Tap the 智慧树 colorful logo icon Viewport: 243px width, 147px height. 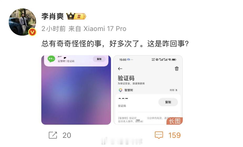coord(120,90)
